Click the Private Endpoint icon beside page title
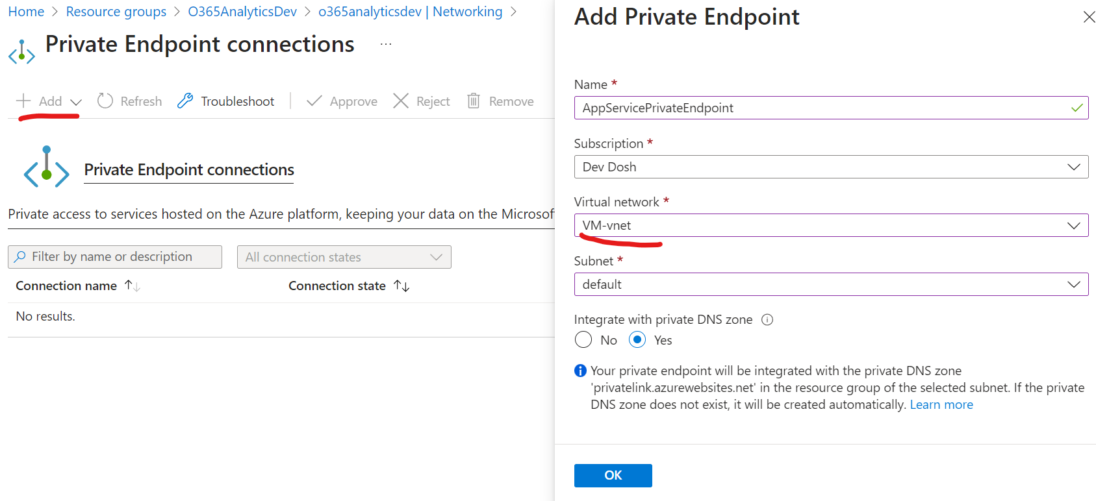Viewport: 1096px width, 501px height. click(21, 52)
